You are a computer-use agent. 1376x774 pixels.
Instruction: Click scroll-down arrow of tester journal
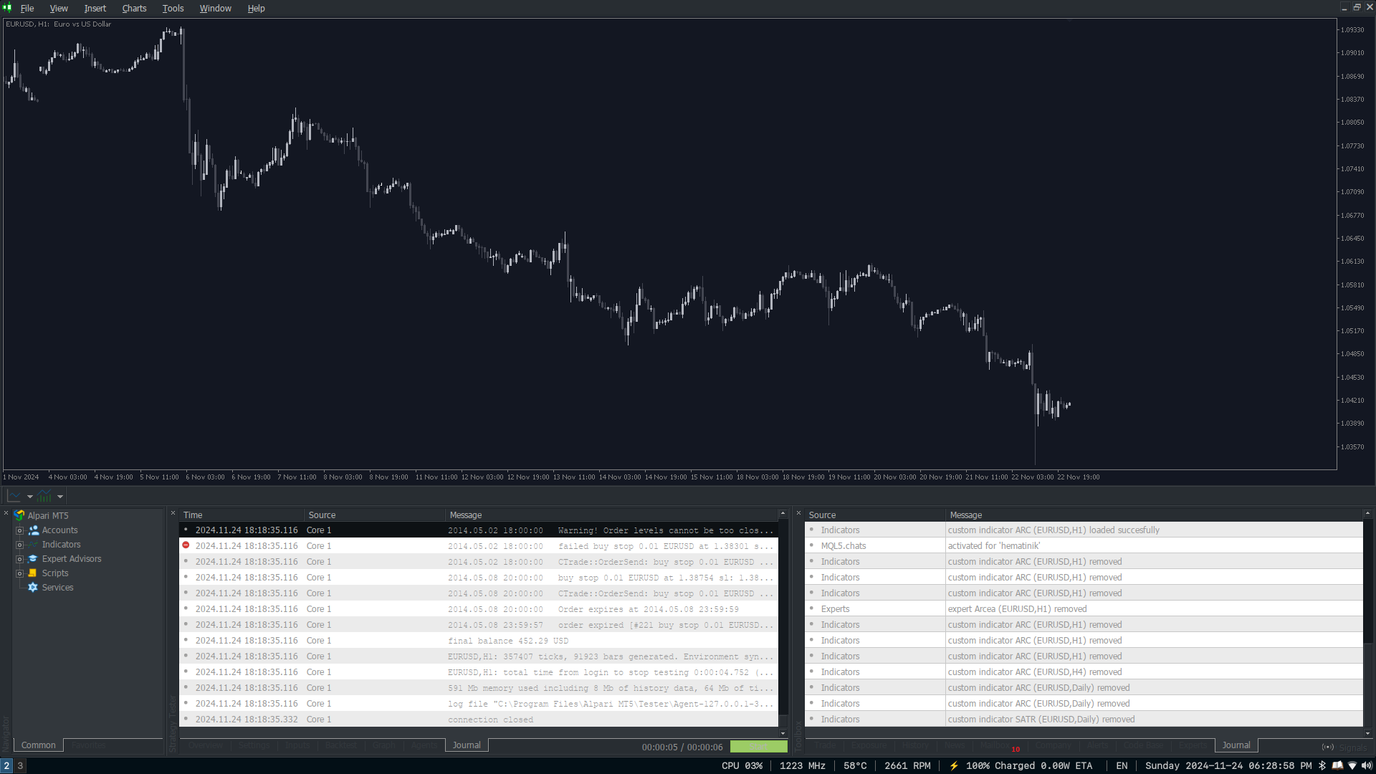click(x=783, y=732)
